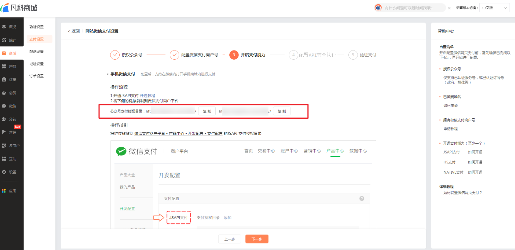Open 如何设置微信网页支付？ tutorial link
Viewport: 515px width, 250px height.
point(463,193)
